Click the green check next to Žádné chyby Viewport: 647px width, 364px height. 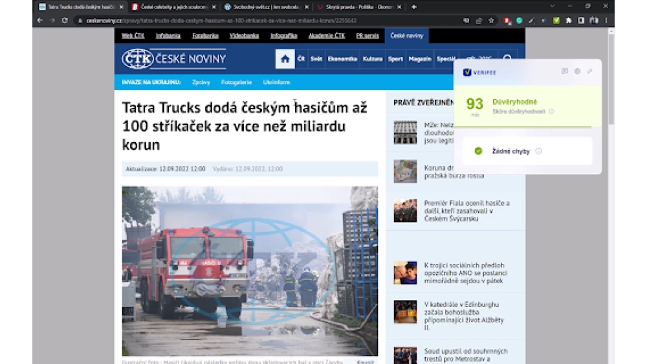tap(478, 151)
